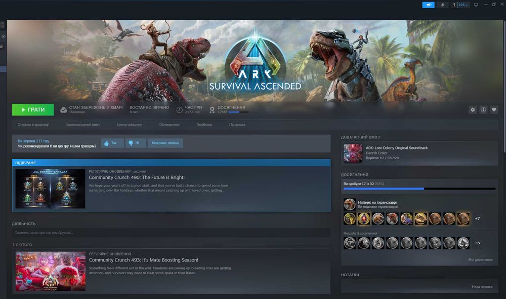Screen dimensions: 506x299
Task: Focus the activity status input field
Action: click(171, 233)
